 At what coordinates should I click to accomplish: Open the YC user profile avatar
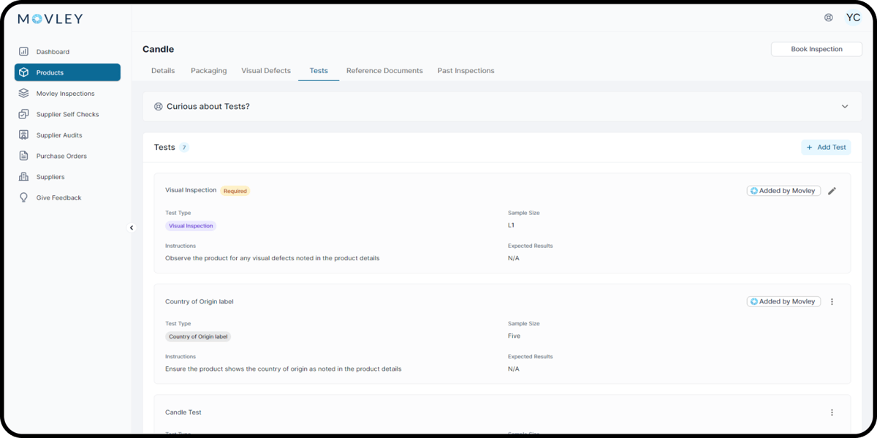click(852, 18)
